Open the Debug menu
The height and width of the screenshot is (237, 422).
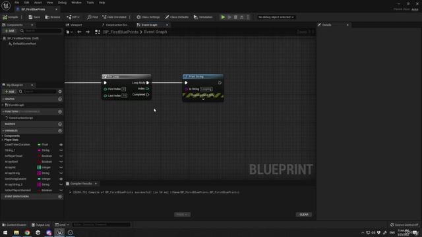click(62, 3)
